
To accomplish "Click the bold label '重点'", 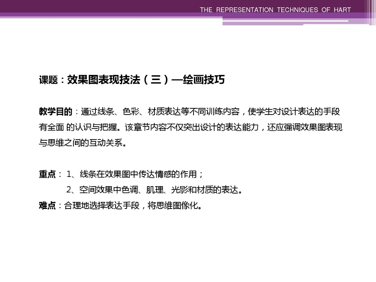I will pos(47,174).
